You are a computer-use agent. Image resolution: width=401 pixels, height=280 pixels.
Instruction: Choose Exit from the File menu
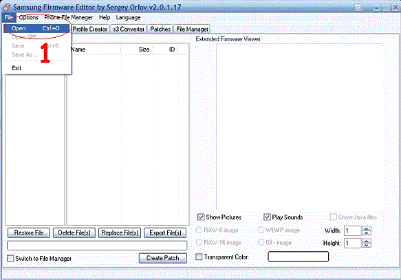click(17, 68)
